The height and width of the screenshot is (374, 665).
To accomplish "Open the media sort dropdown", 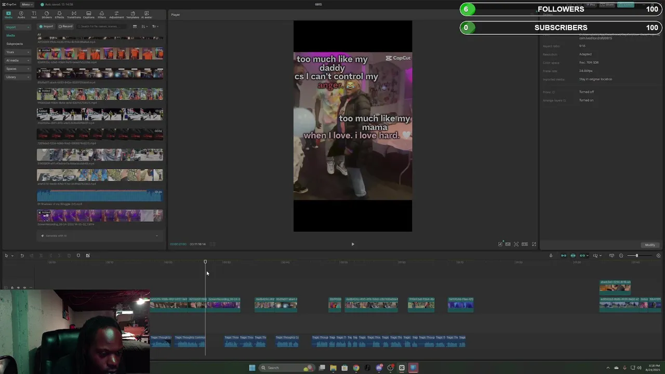I will 145,26.
